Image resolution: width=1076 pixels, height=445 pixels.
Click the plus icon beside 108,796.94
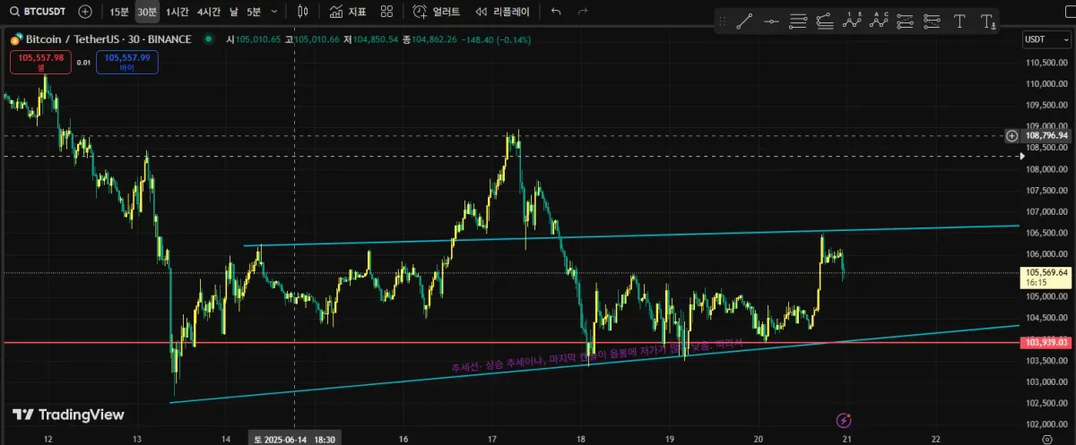(x=1012, y=136)
